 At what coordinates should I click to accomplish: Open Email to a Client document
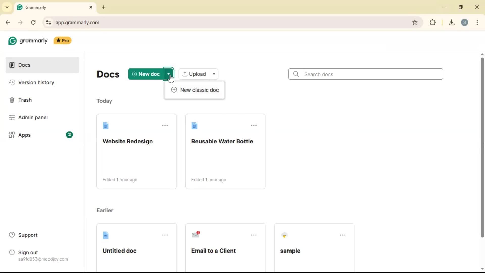pos(225,248)
